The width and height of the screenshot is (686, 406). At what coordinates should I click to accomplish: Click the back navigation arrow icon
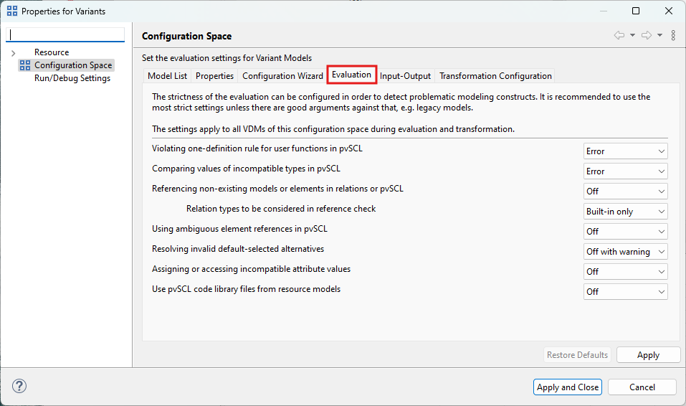click(x=619, y=35)
